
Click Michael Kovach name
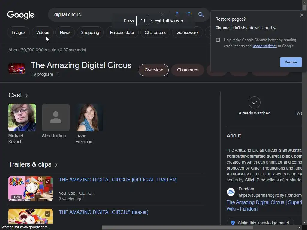click(16, 139)
